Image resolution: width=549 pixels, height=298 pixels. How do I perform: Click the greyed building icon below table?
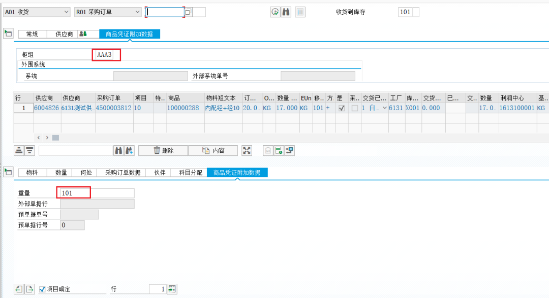click(x=268, y=150)
